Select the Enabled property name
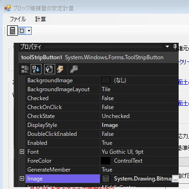 click(37, 143)
